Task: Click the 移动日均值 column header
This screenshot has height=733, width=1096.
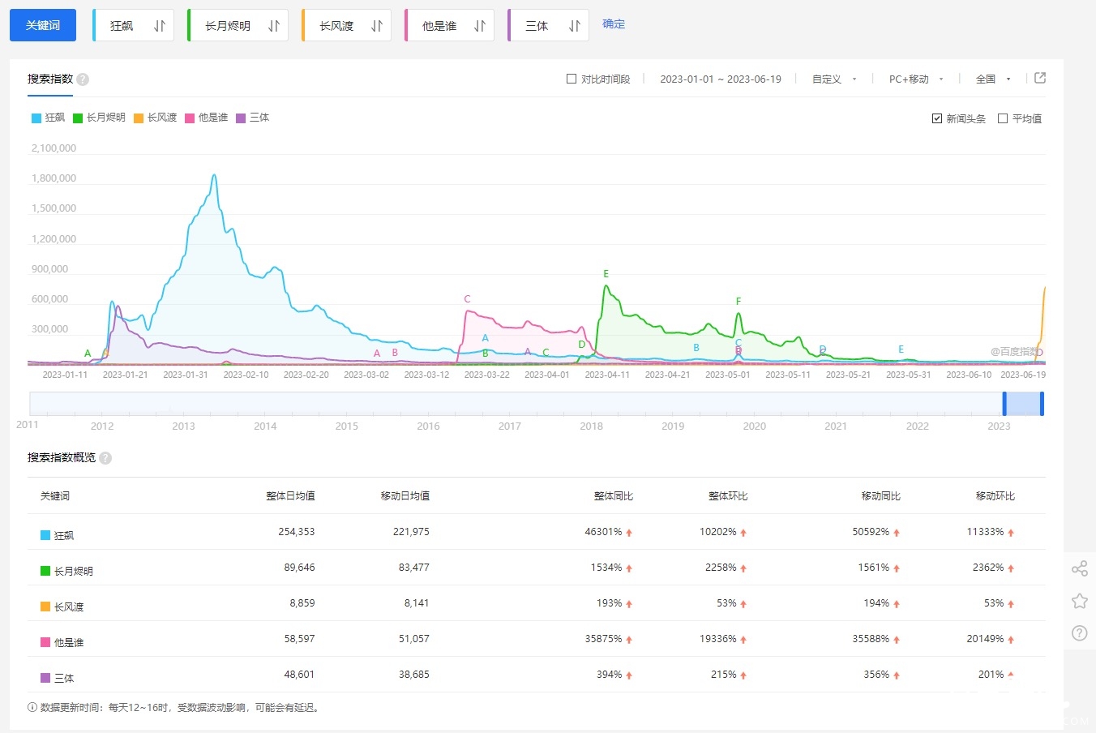Action: click(405, 496)
